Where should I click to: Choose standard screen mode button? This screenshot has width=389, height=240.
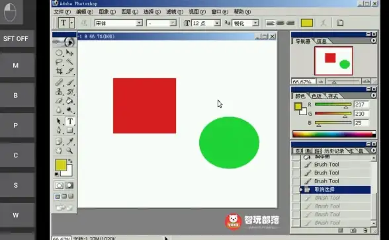tap(58, 196)
